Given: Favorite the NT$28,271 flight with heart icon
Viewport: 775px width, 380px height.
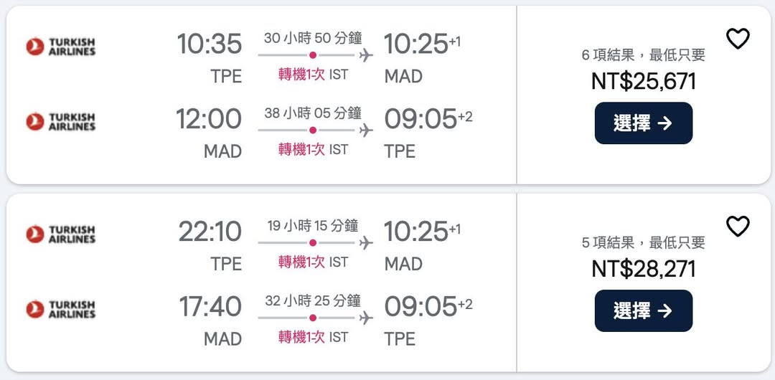Looking at the screenshot, I should click(738, 227).
